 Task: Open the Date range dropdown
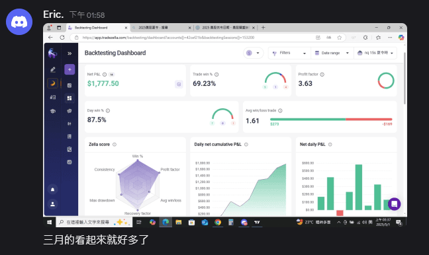332,53
